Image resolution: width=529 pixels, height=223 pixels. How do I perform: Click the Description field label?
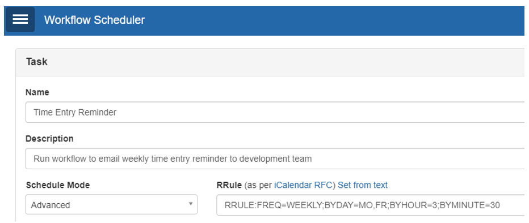tap(49, 139)
